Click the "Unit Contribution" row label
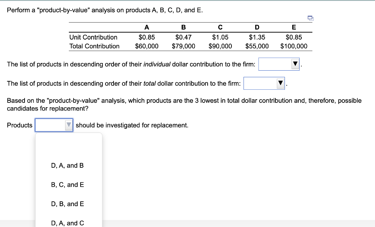 93,37
